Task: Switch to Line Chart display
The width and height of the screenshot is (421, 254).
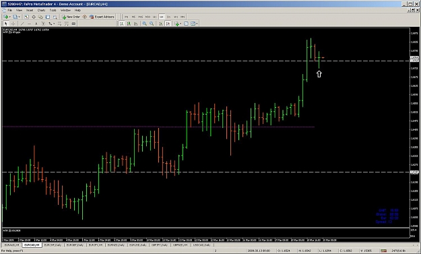Action: point(136,24)
